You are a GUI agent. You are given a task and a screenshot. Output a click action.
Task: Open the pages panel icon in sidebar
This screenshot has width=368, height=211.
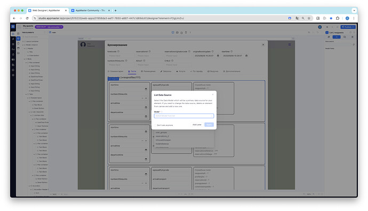(x=18, y=43)
